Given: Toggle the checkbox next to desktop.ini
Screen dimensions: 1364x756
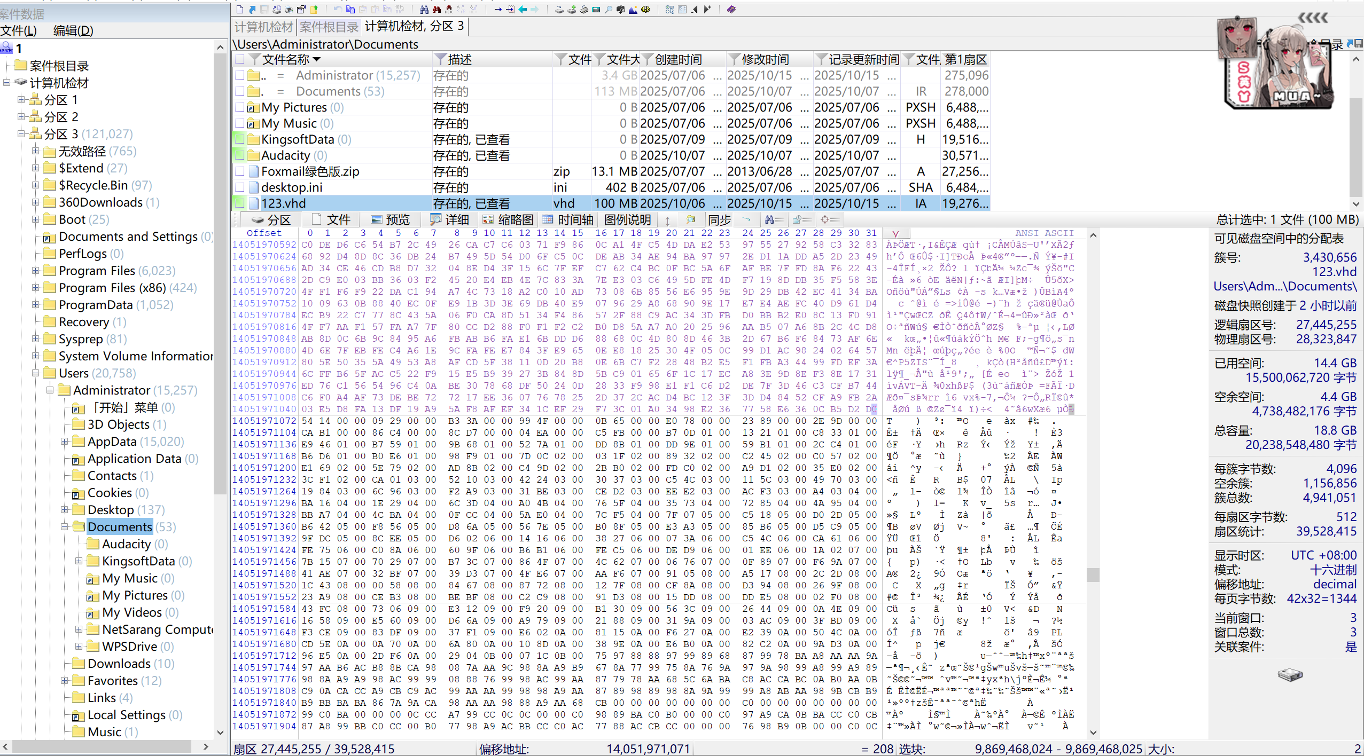Looking at the screenshot, I should [240, 187].
